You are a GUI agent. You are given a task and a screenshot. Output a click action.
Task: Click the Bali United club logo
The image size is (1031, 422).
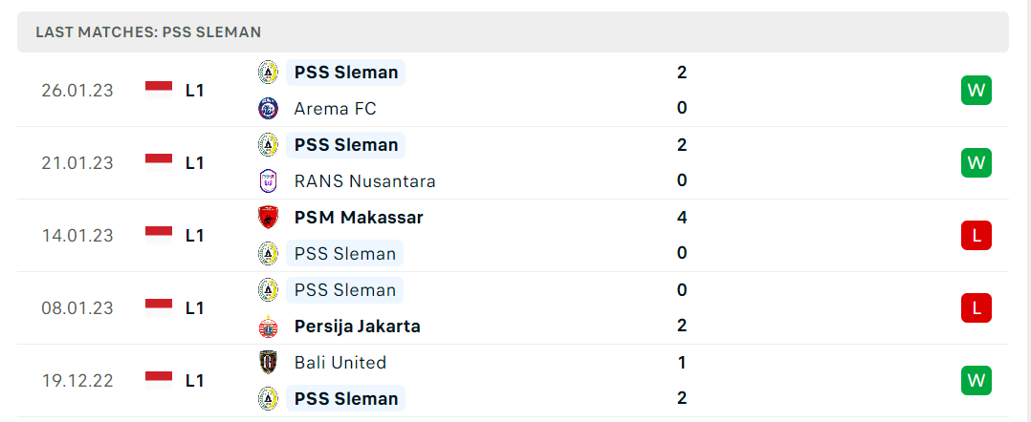[268, 362]
